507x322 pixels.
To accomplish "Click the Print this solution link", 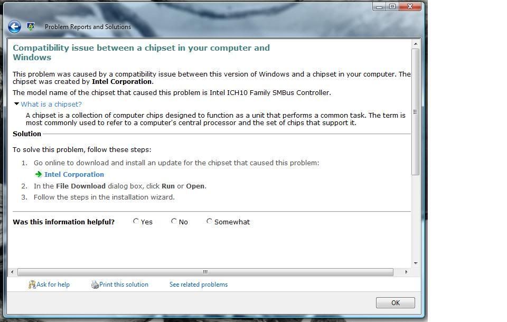I will point(123,284).
